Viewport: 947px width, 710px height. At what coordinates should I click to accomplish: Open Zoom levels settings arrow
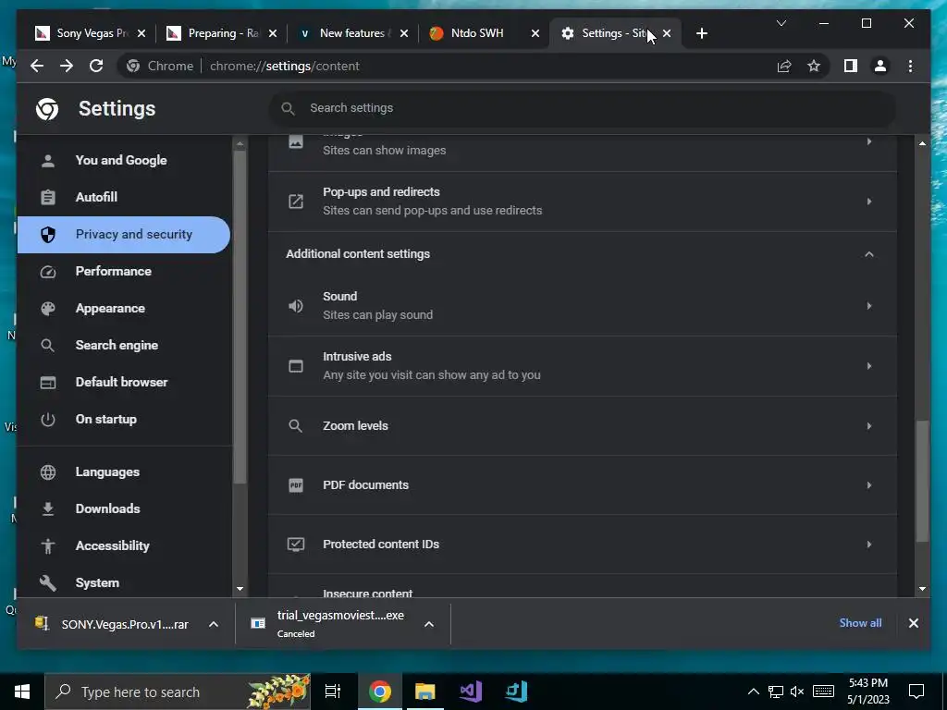(869, 425)
